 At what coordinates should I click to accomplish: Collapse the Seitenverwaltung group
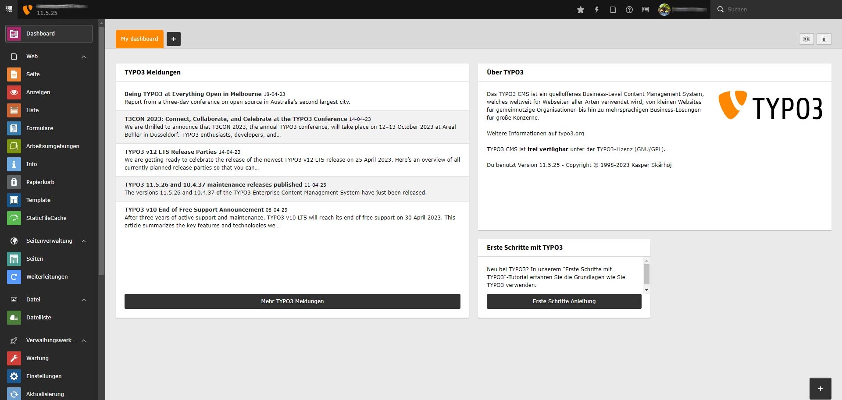(49, 241)
